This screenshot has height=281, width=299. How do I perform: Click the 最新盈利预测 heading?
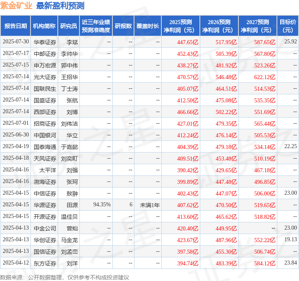coord(60,6)
